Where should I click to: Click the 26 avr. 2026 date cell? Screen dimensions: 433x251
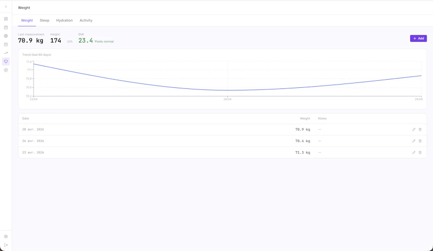pos(33,141)
